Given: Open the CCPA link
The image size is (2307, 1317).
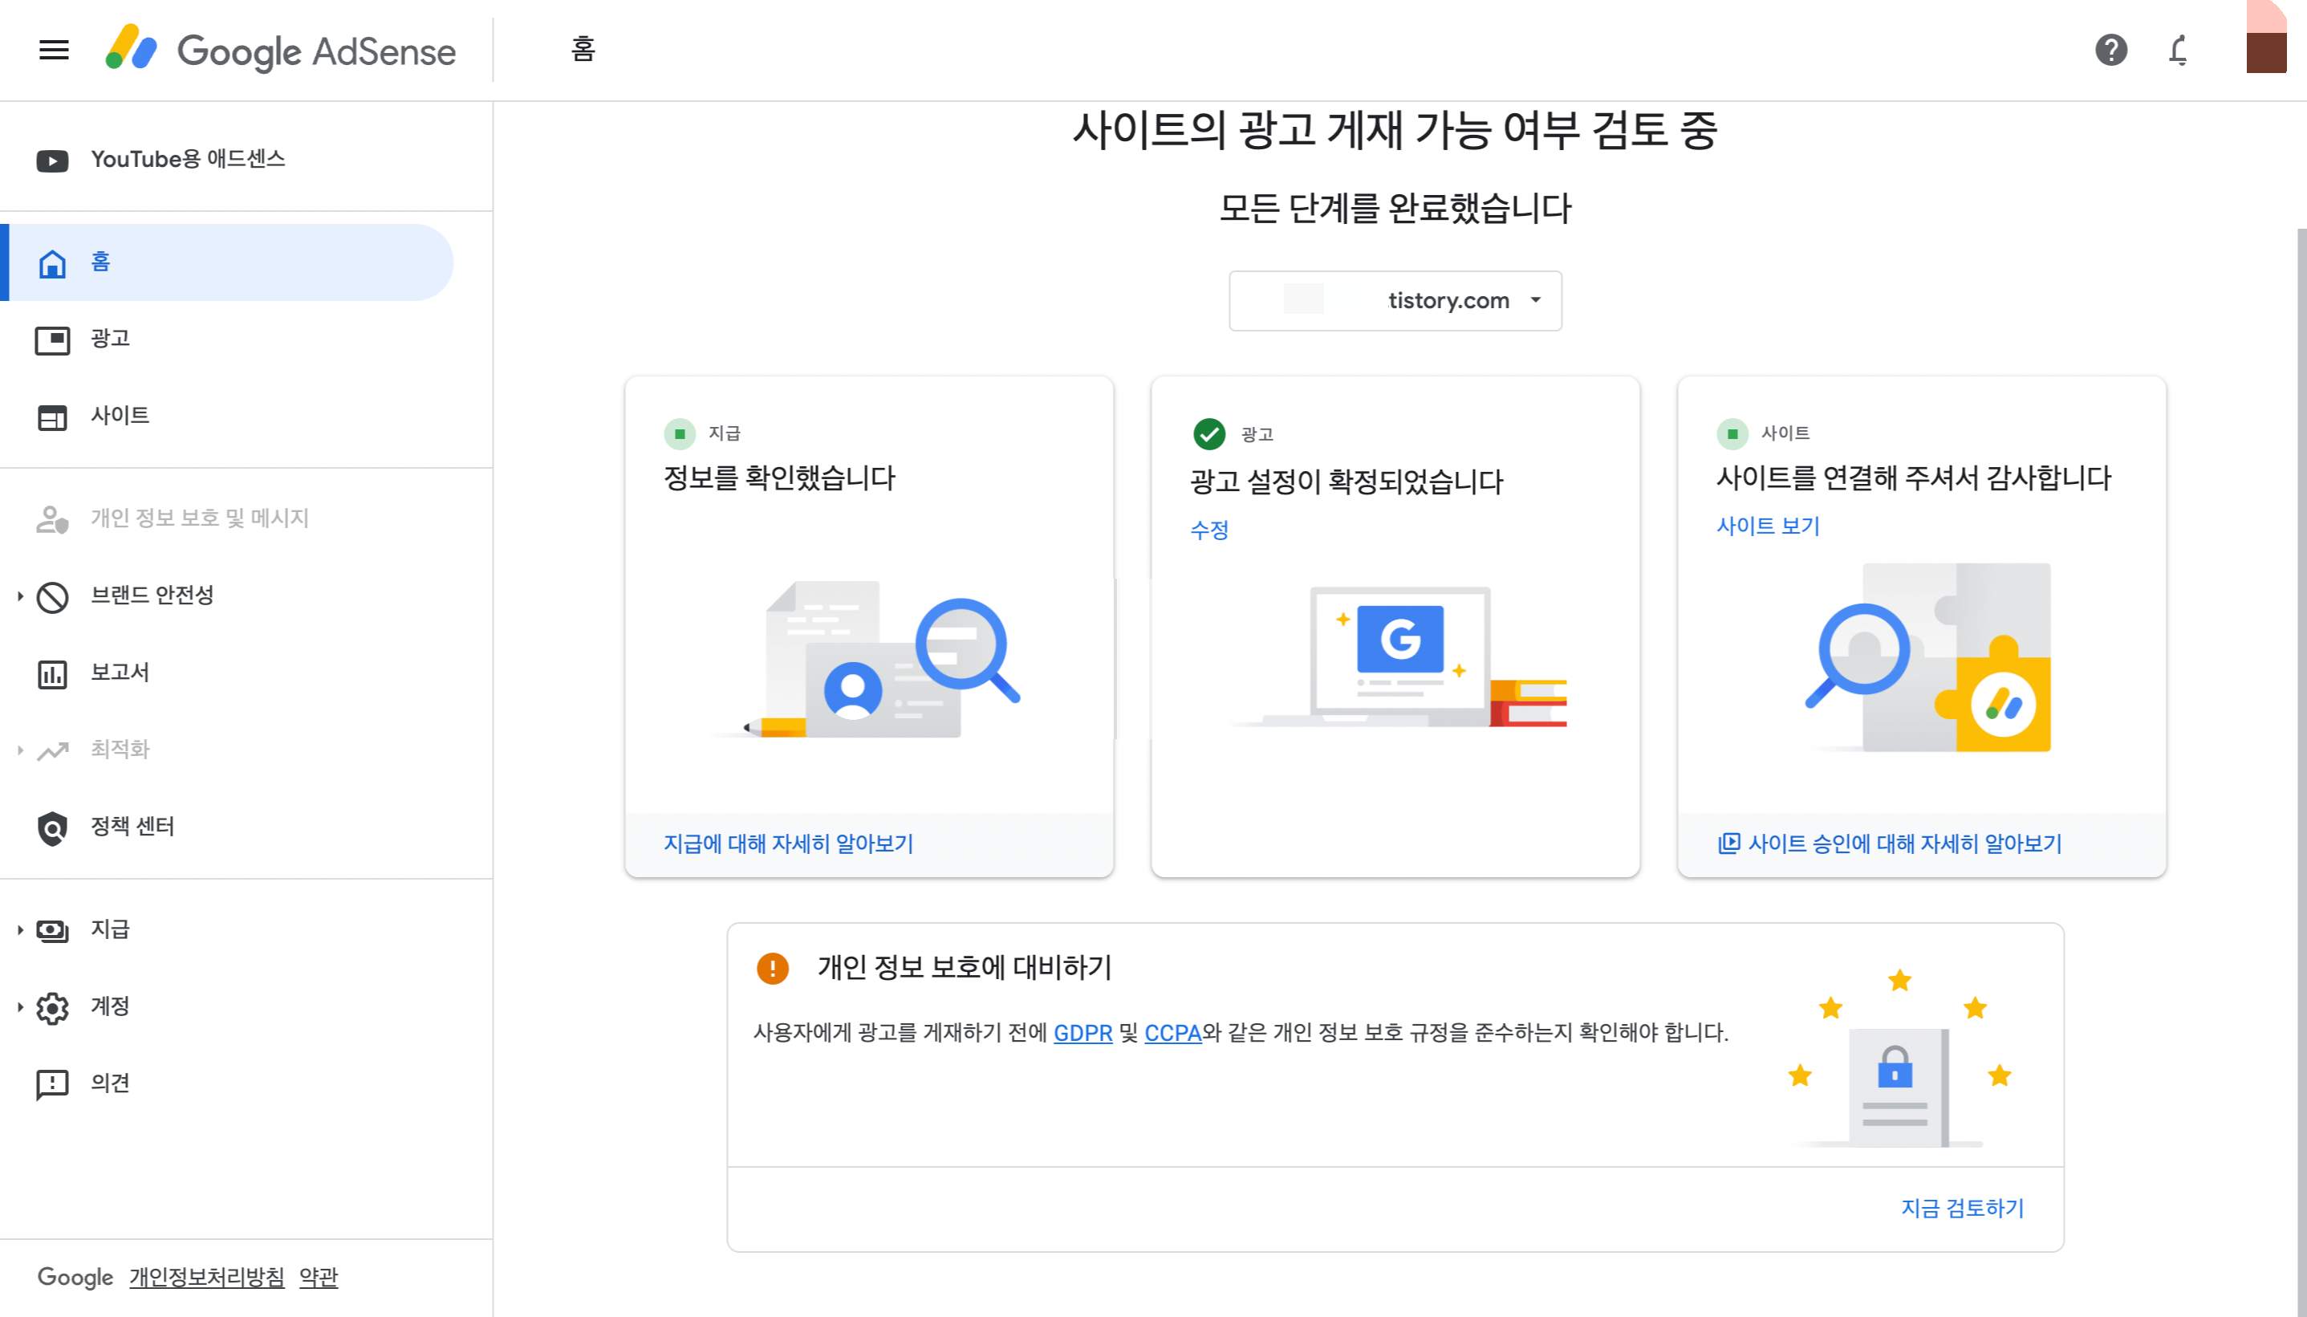Looking at the screenshot, I should tap(1173, 1033).
